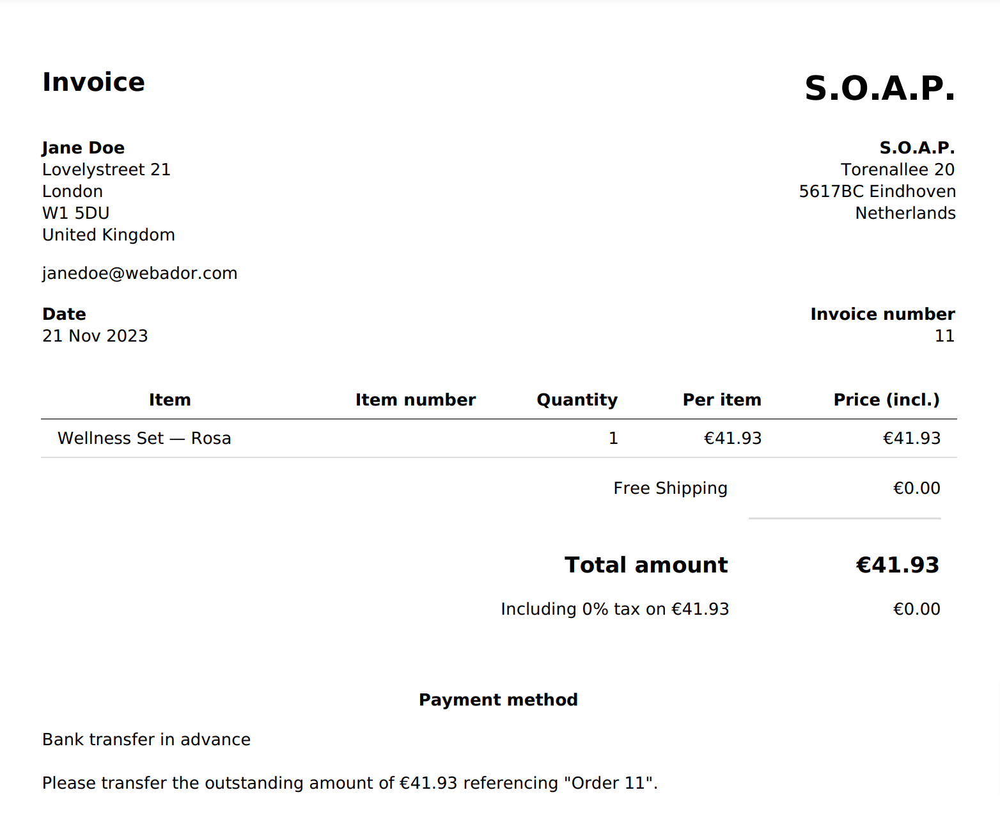Click the Free Shipping label
Viewport: 1000px width, 829px height.
tap(670, 488)
